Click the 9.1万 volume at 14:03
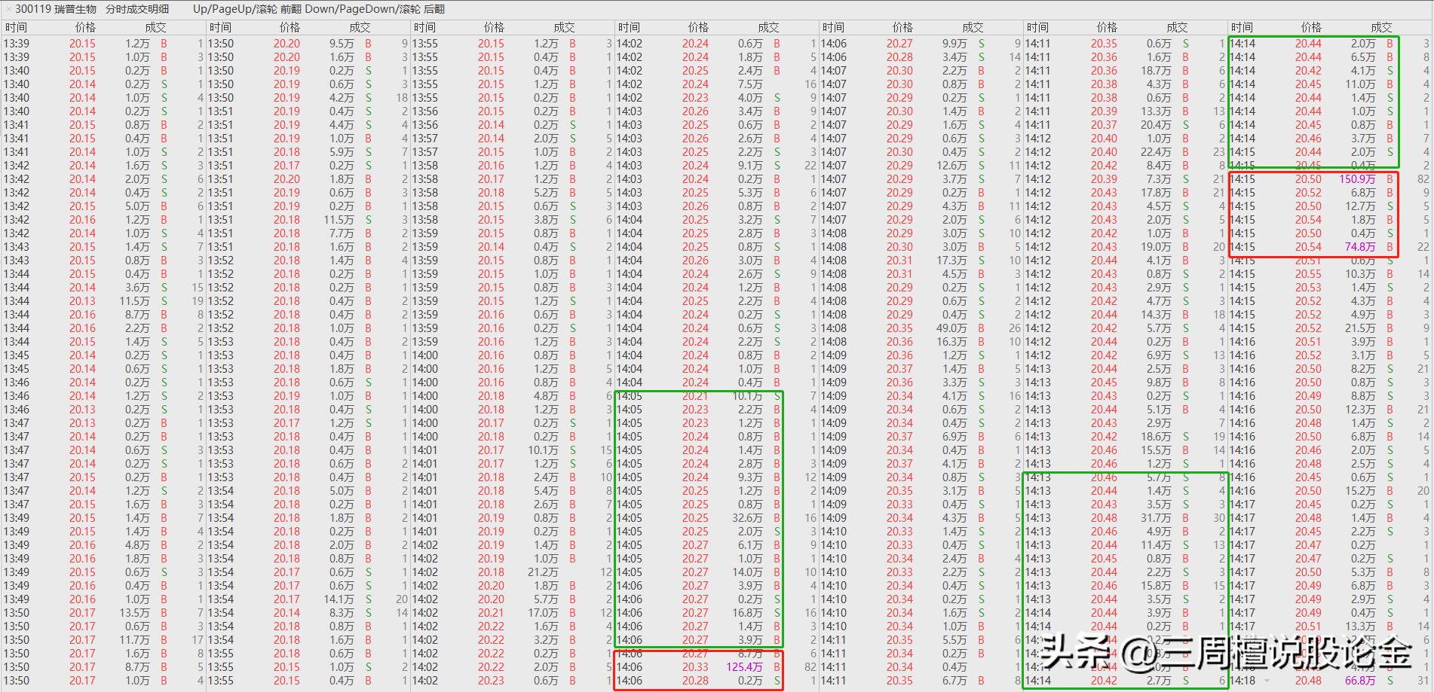The height and width of the screenshot is (692, 1434). pos(750,166)
